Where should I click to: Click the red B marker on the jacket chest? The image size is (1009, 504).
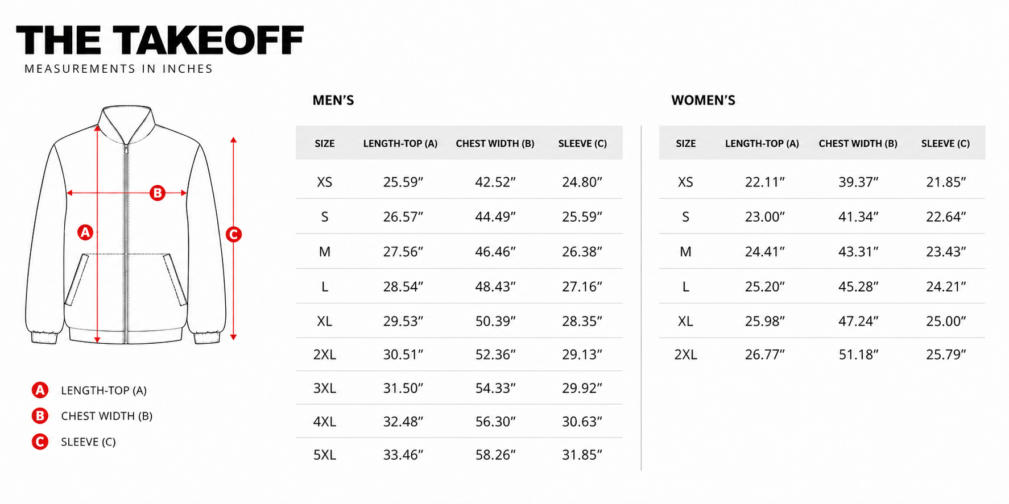coord(158,193)
